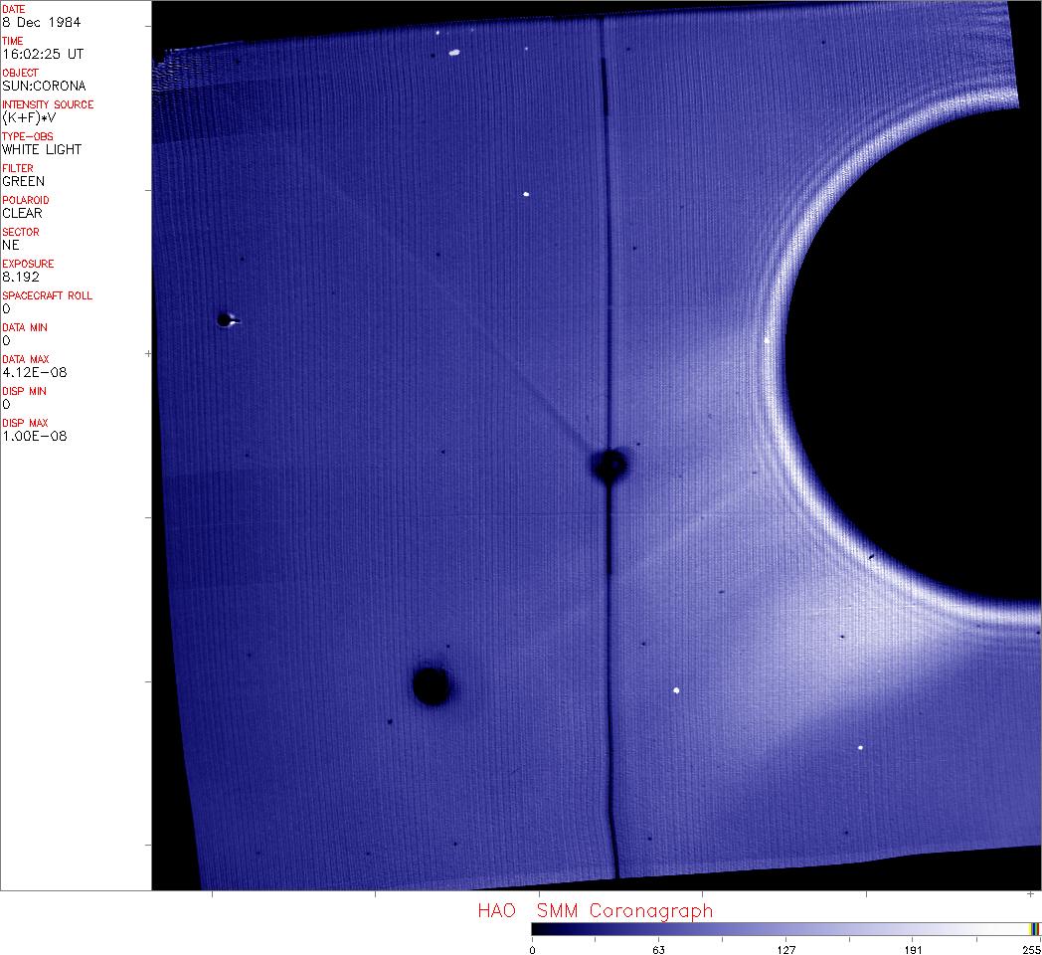Click the 'HAO SMM Coronagraph' title text

[x=595, y=910]
